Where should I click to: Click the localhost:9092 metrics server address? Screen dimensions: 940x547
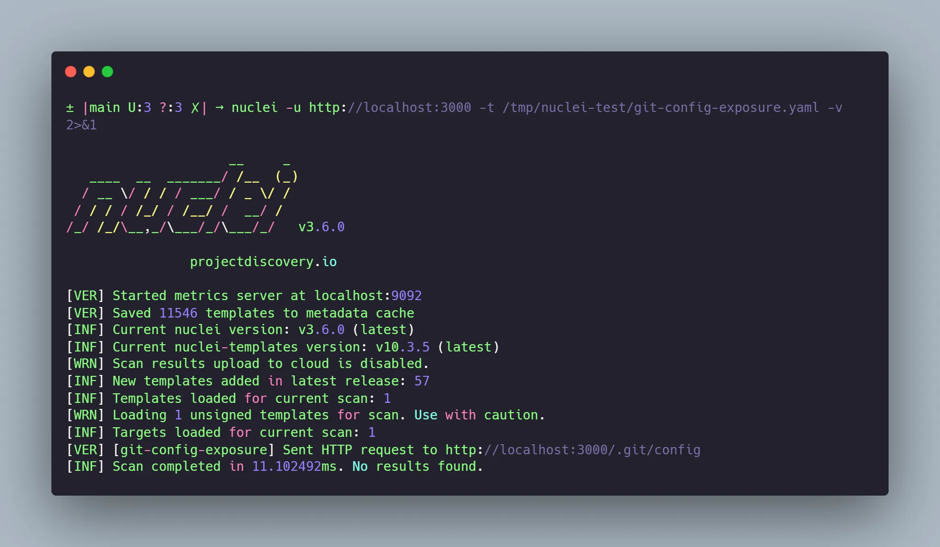(x=368, y=296)
